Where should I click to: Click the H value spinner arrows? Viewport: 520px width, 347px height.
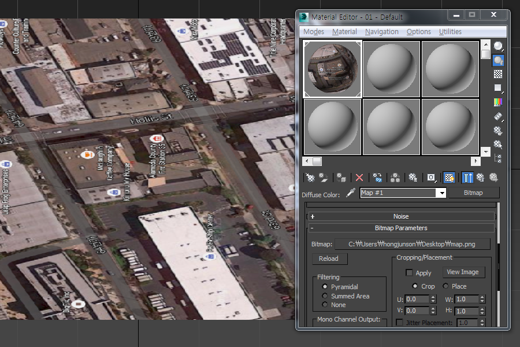click(x=482, y=311)
